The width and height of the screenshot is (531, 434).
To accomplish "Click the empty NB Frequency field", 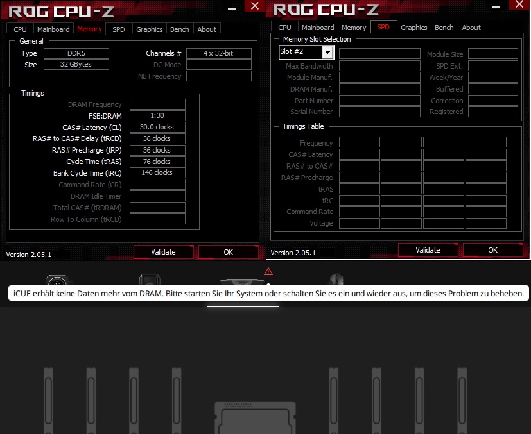I will pyautogui.click(x=219, y=76).
